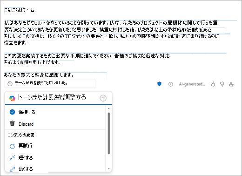Click the menu vertical scrollbar thumb
242x176 pixels.
109,133
